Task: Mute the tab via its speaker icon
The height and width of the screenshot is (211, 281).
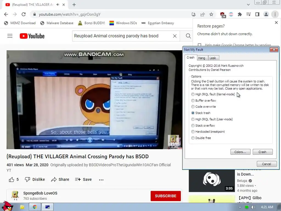Action: click(58, 5)
